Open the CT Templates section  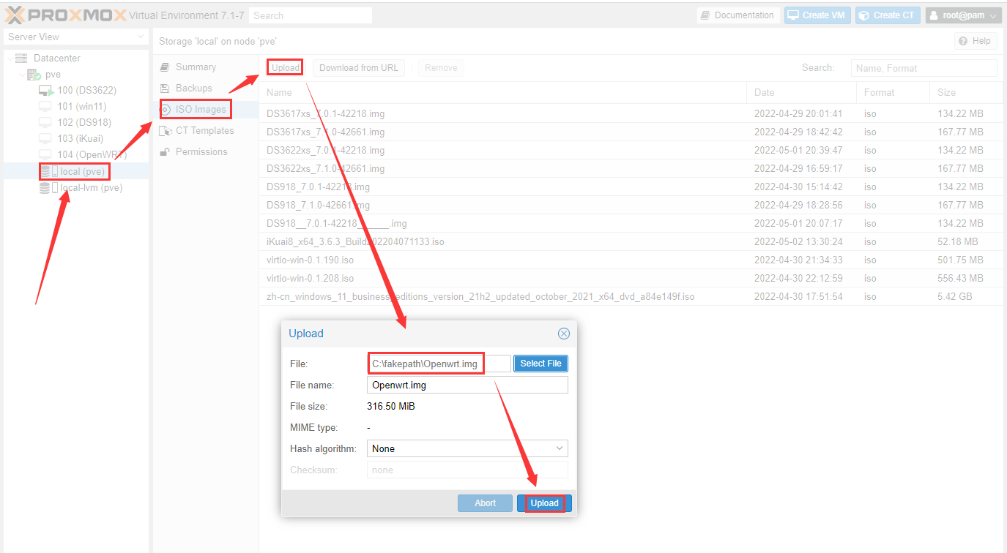[x=204, y=131]
